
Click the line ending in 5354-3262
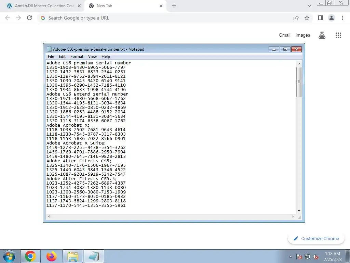[86, 148]
